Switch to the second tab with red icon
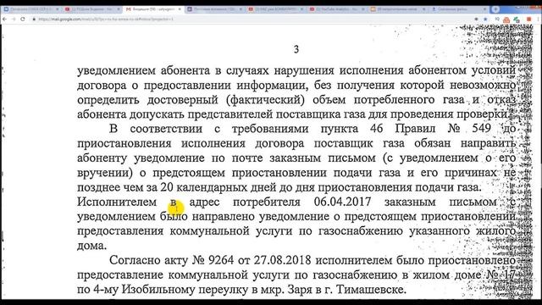 tap(92, 9)
